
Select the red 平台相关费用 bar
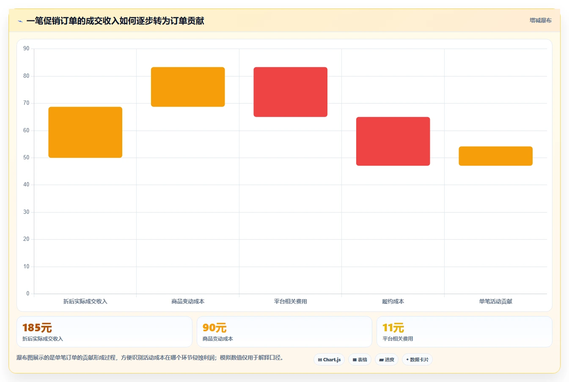[291, 92]
